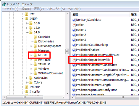The width and height of the screenshot is (139, 107).
Task: Expand the 12.0 key
Action: [27, 28]
